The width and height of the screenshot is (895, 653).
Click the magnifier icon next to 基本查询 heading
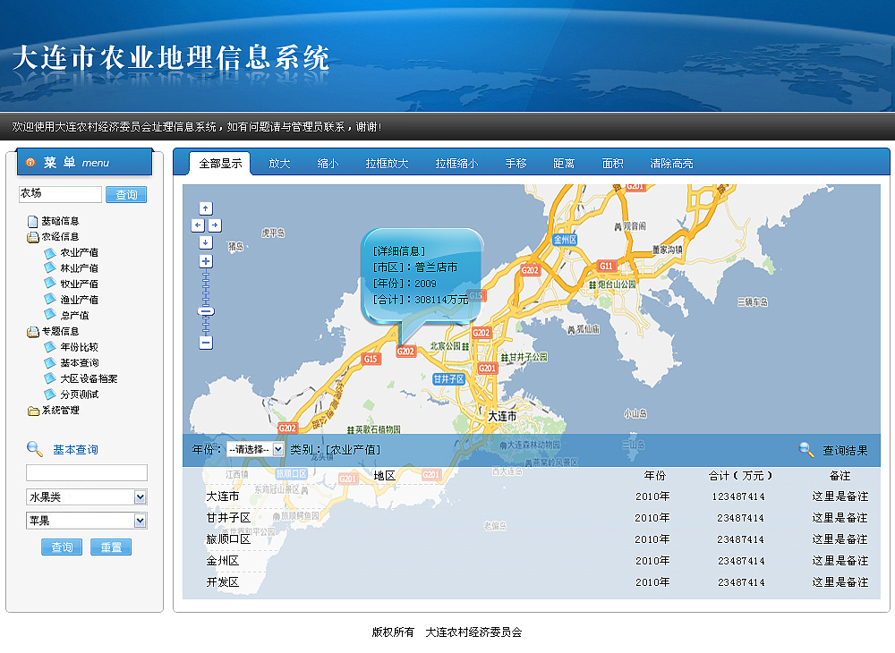pyautogui.click(x=35, y=449)
